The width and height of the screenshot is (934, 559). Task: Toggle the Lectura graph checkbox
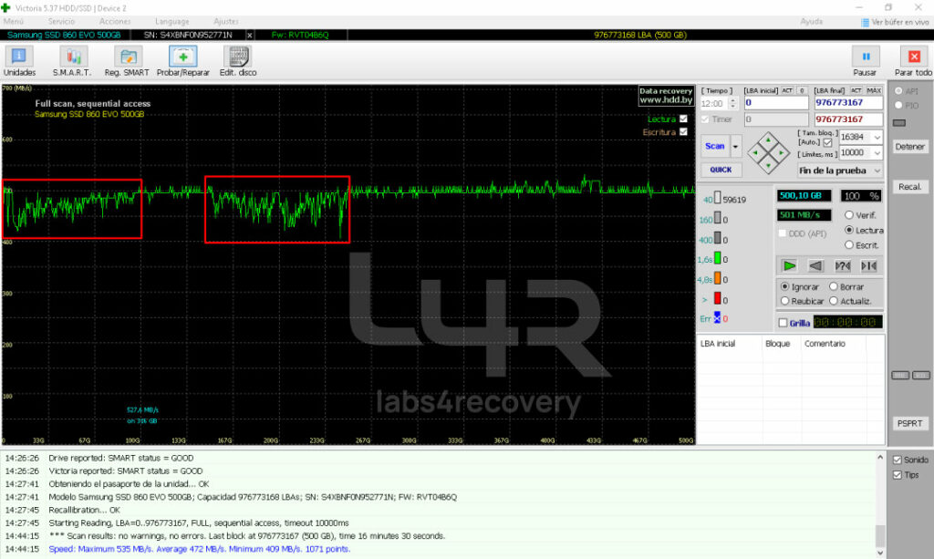(x=683, y=119)
